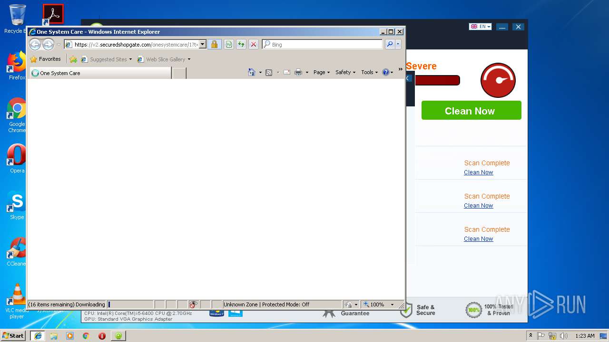Image resolution: width=609 pixels, height=342 pixels.
Task: Open Windows Explorer folder in taskbar
Action: (x=54, y=336)
